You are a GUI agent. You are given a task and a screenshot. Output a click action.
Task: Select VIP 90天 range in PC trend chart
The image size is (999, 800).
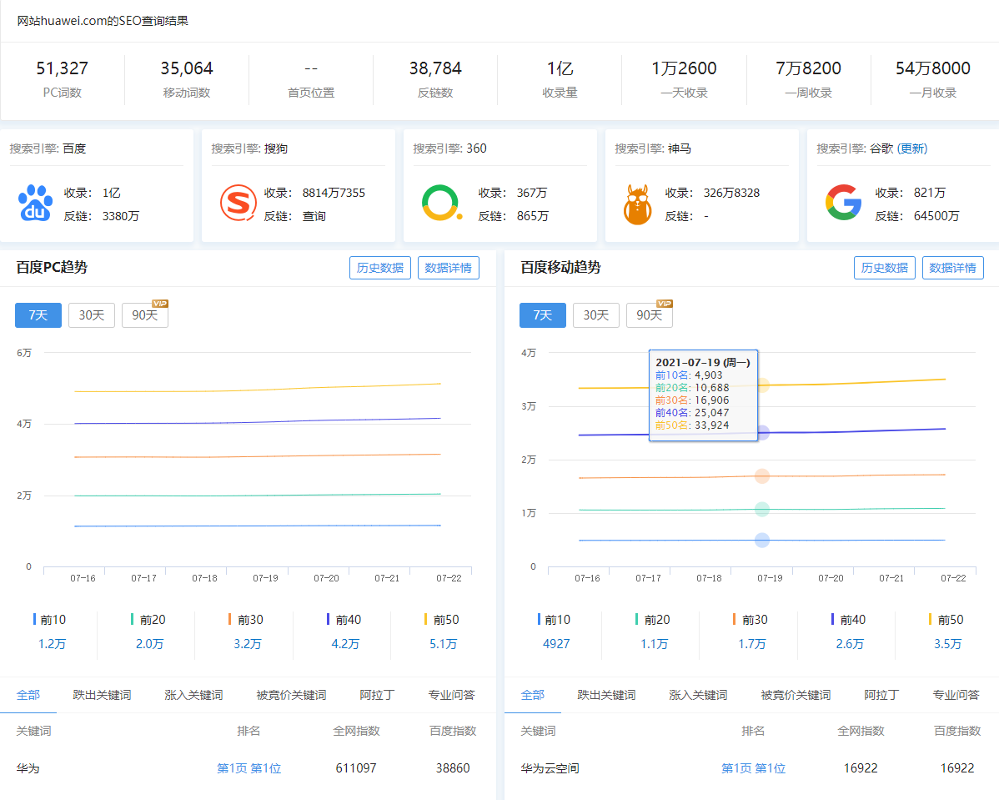(x=145, y=314)
